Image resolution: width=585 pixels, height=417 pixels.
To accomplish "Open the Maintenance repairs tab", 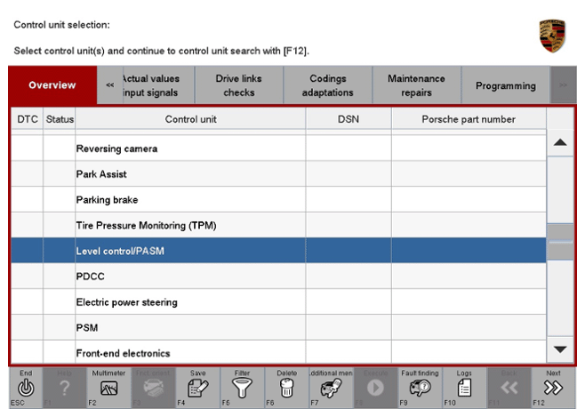I will pyautogui.click(x=416, y=85).
